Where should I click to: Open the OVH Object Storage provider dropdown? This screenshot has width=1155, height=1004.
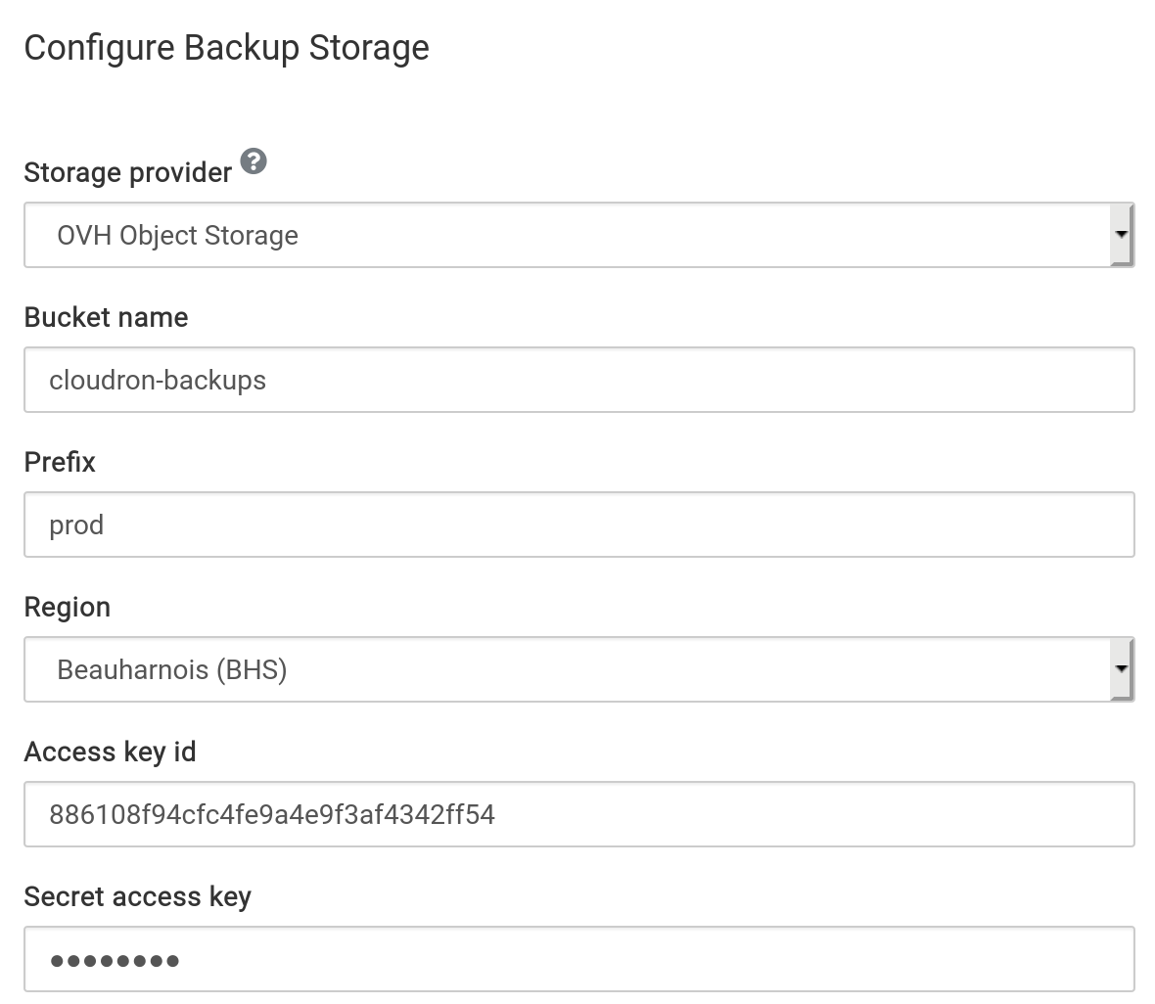[x=568, y=235]
